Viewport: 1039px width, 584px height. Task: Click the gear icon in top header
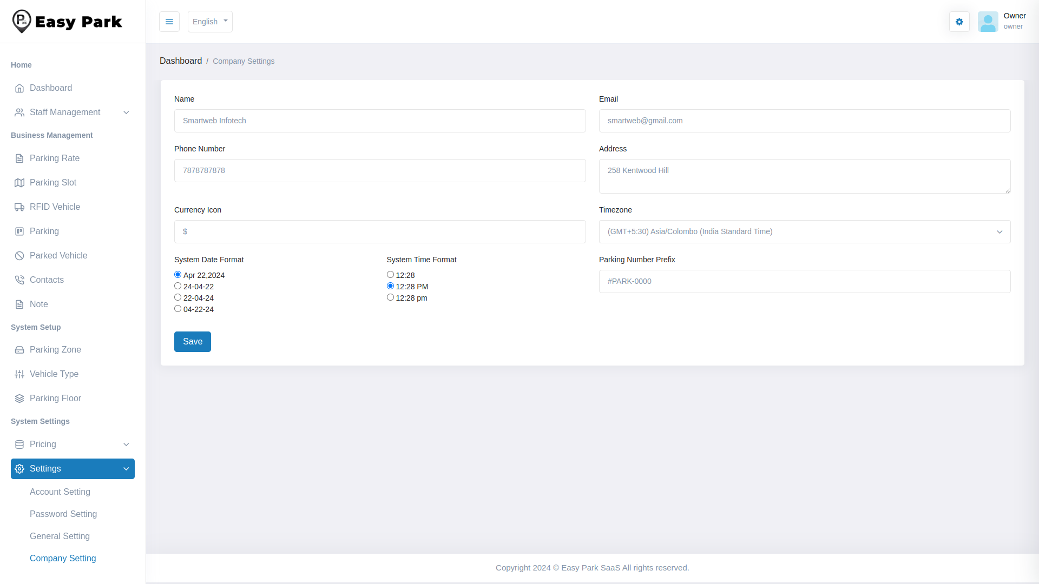pyautogui.click(x=959, y=22)
